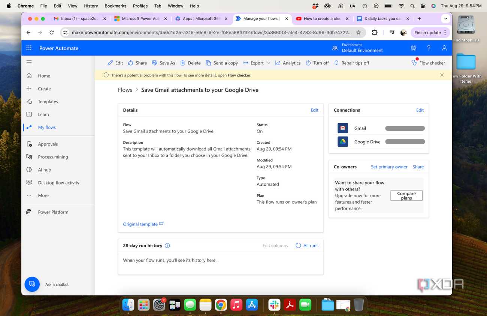
Task: Open Process mining in sidebar
Action: tap(53, 157)
